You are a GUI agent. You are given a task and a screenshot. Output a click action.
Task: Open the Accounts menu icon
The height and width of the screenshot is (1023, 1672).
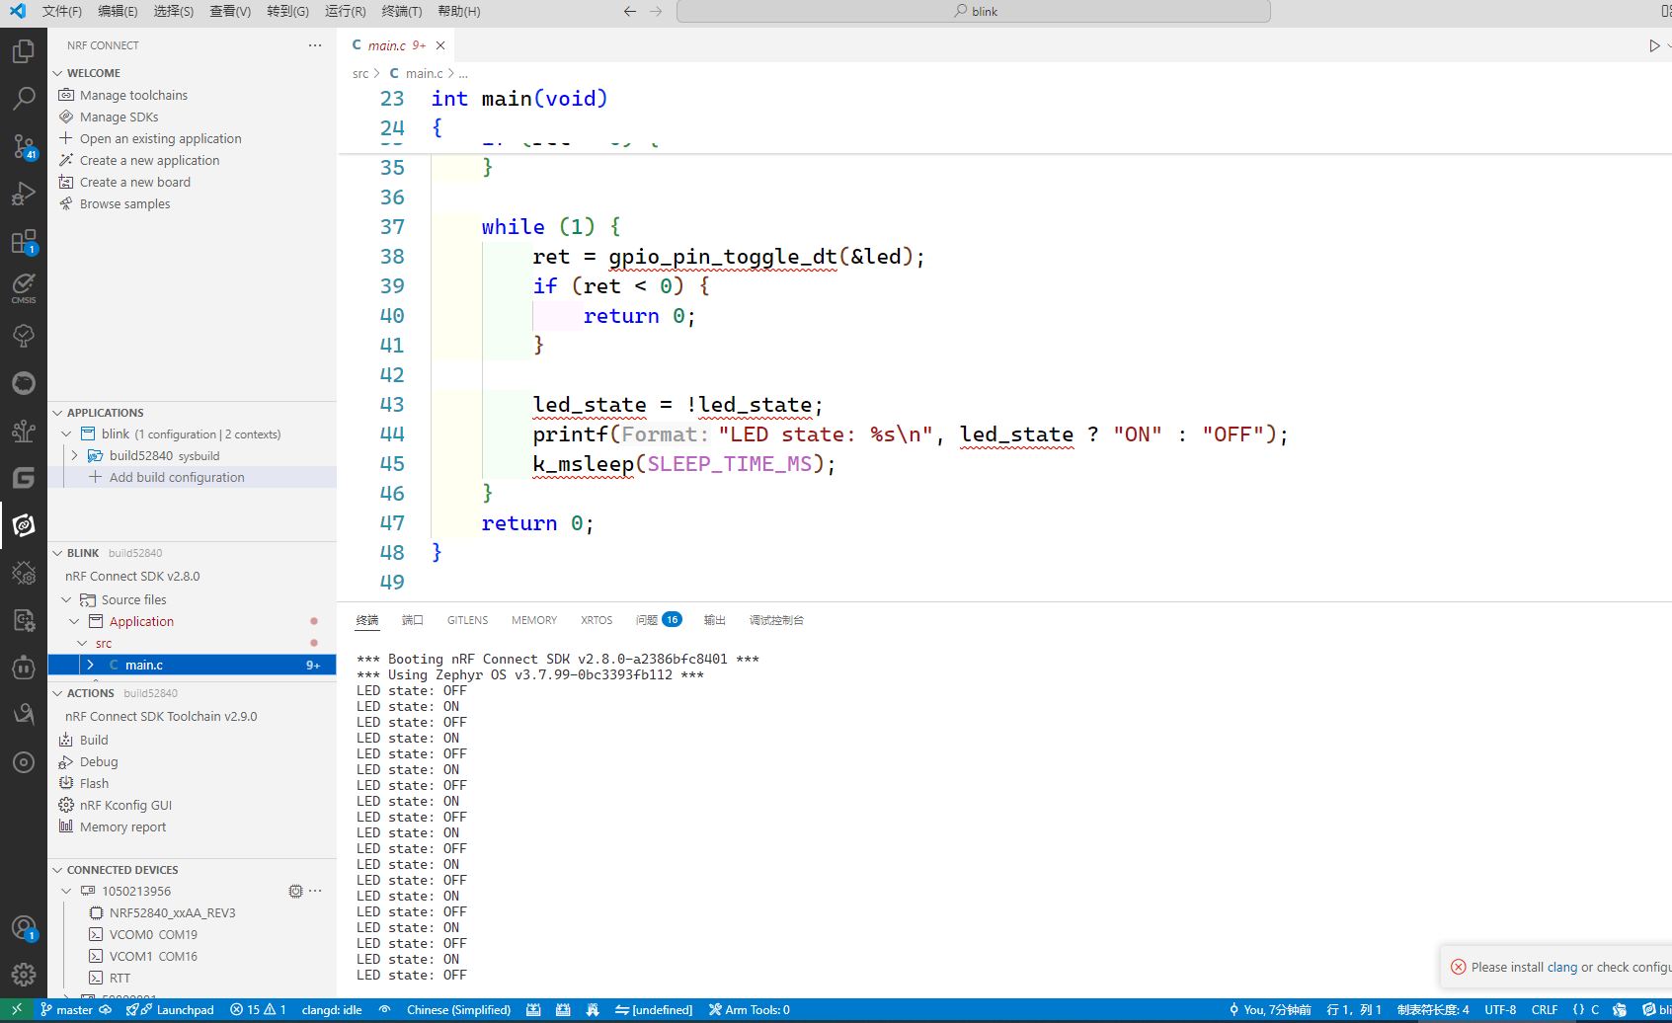coord(24,928)
